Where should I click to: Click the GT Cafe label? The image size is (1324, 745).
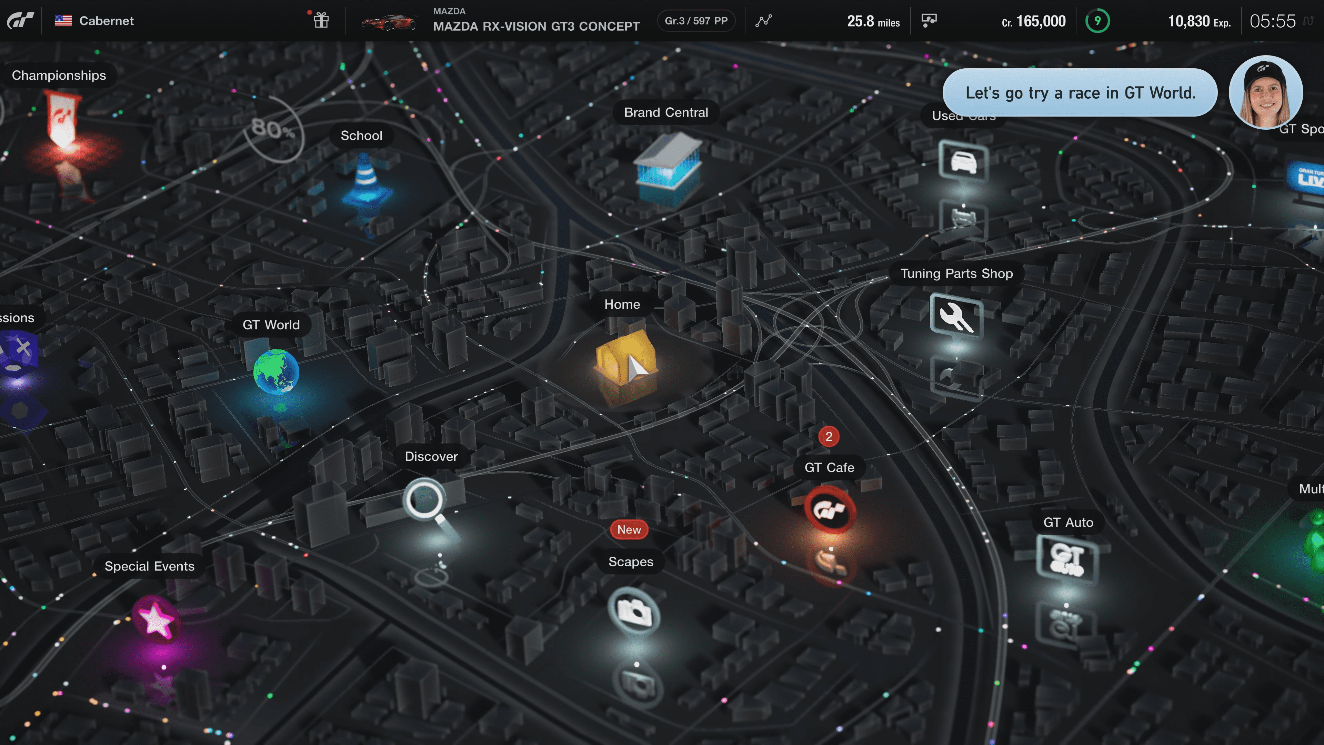[829, 467]
